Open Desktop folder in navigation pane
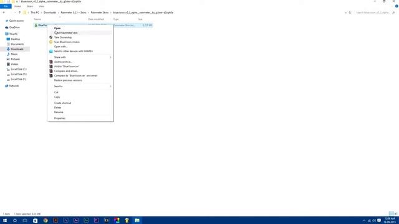The height and width of the screenshot is (224, 399). tap(15, 39)
